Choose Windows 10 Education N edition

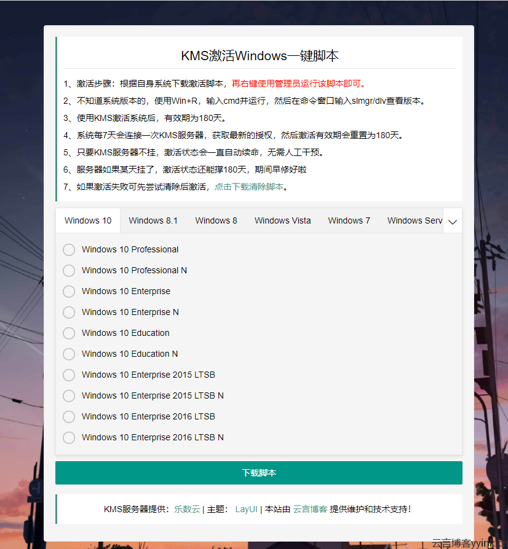click(x=69, y=354)
